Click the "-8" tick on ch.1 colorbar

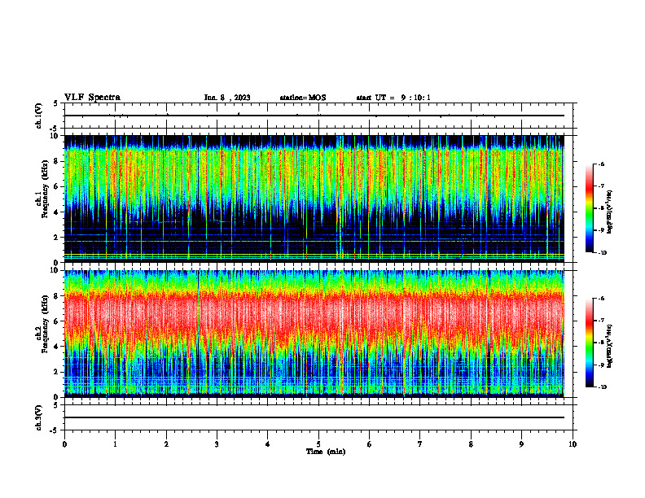tap(601, 208)
